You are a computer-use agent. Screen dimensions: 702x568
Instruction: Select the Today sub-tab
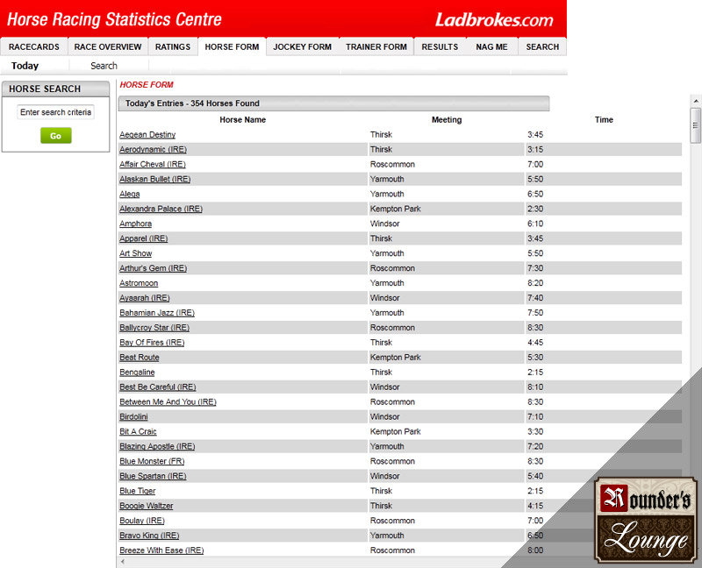click(25, 66)
